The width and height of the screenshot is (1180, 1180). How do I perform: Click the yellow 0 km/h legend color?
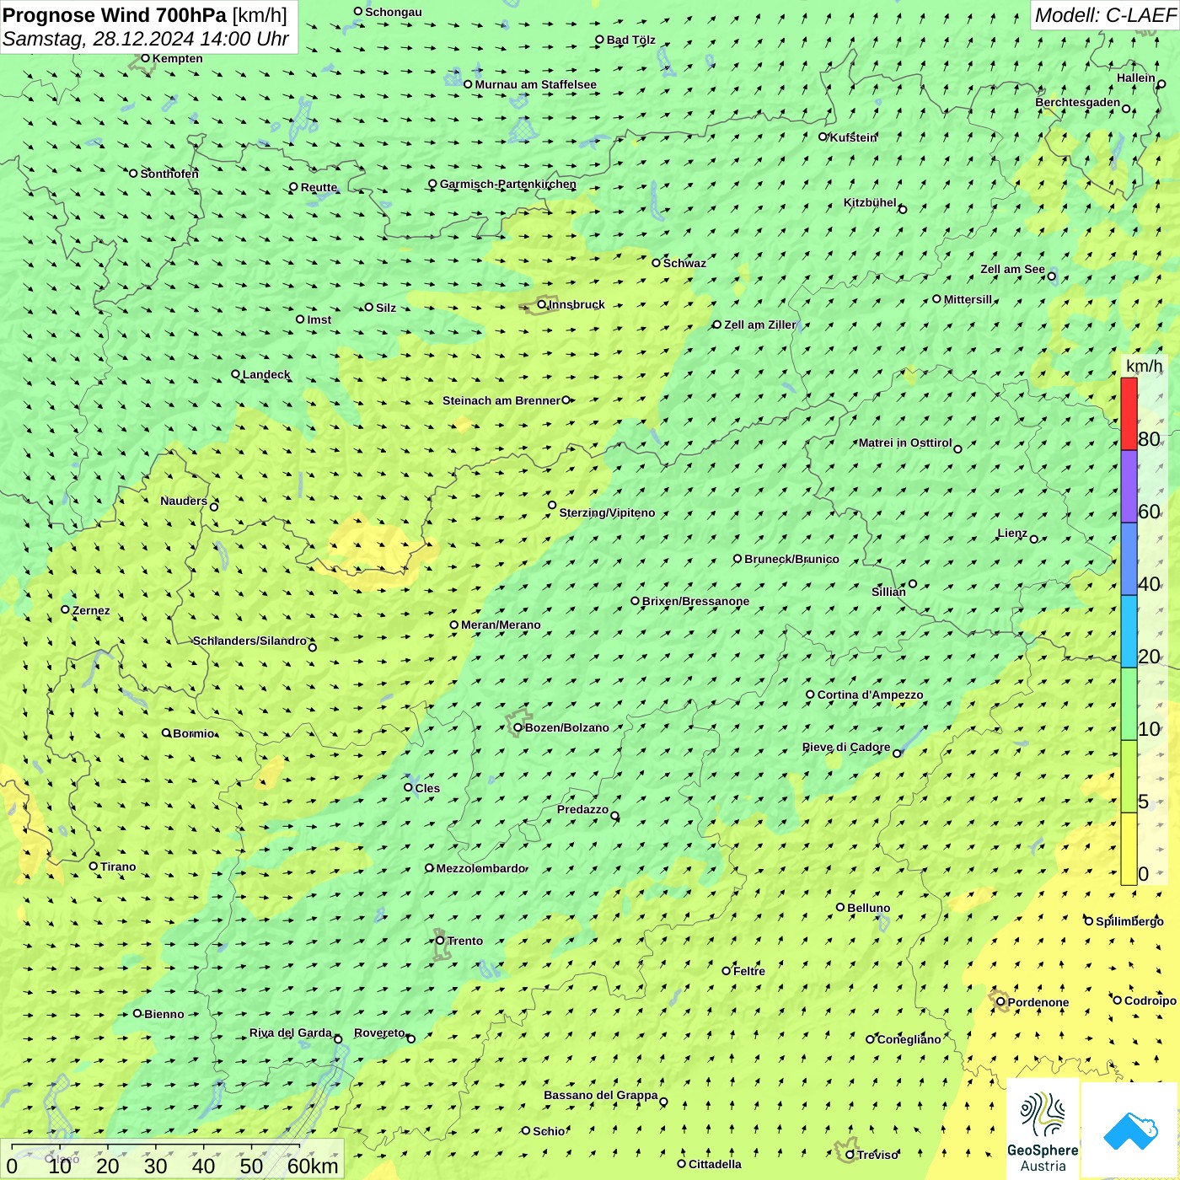tap(1129, 849)
